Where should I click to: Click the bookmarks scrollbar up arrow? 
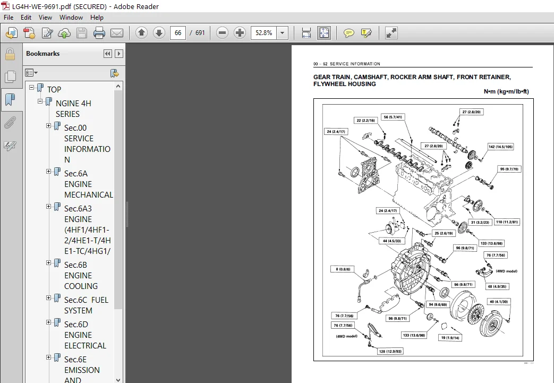click(x=118, y=86)
